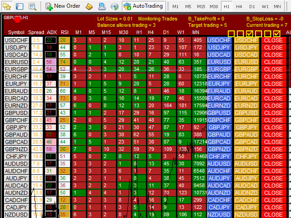Click the EURUSD RSI value 74
The height and width of the screenshot is (218, 291).
pyautogui.click(x=64, y=62)
